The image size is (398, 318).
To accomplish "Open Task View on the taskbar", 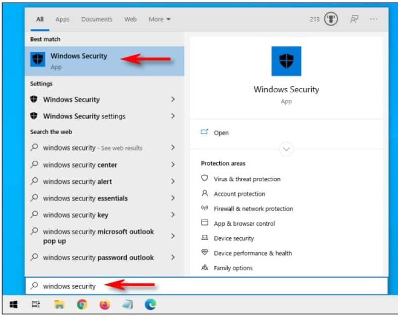I will coord(35,304).
